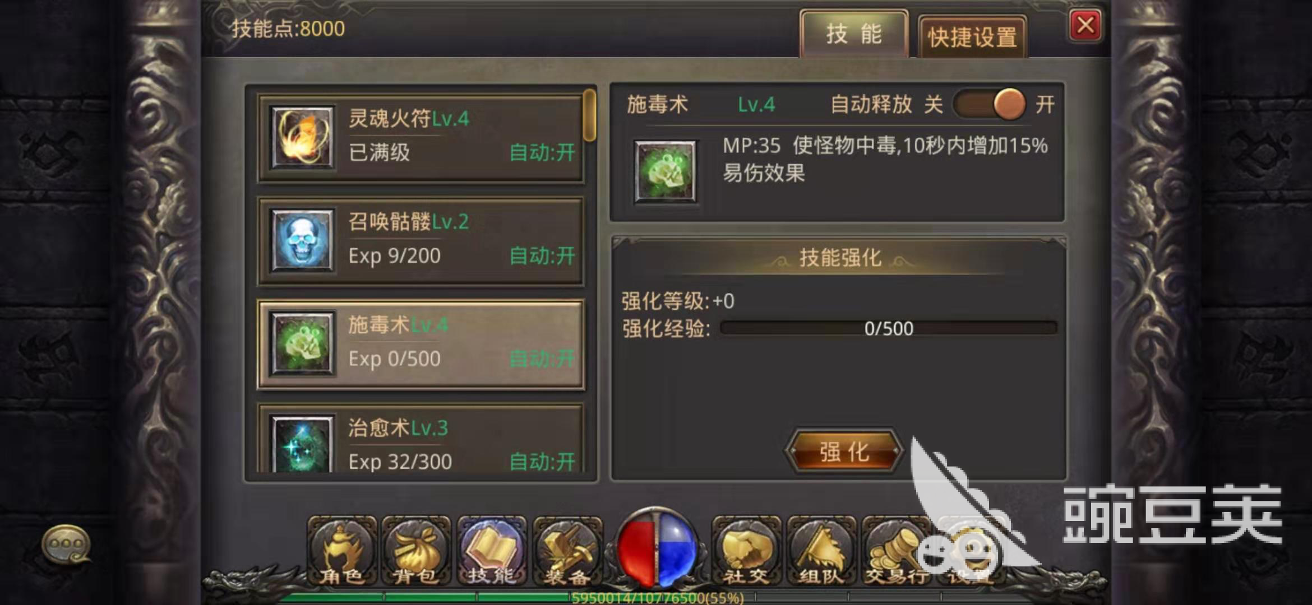
Task: Open the 背包 bag icon
Action: click(416, 551)
